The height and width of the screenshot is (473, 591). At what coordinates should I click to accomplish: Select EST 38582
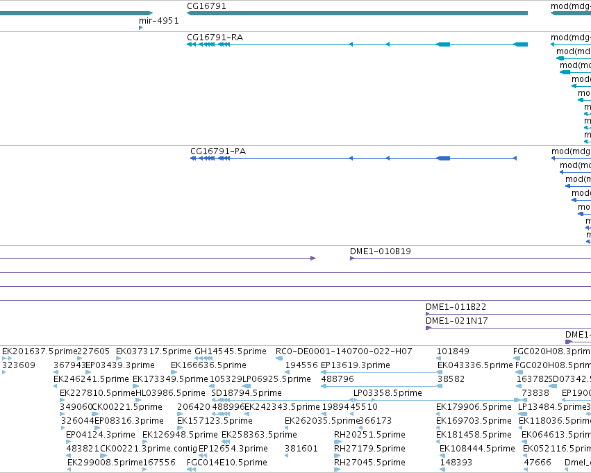point(451,379)
